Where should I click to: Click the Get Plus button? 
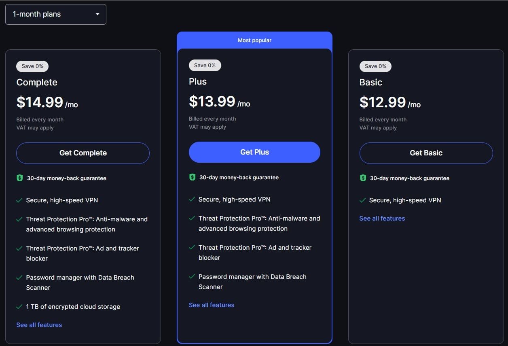click(x=254, y=152)
